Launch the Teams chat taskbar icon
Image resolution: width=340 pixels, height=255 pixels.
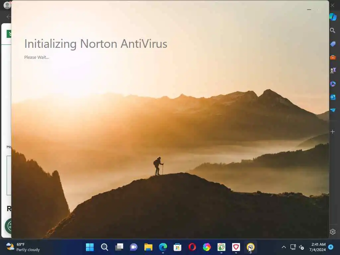point(133,247)
